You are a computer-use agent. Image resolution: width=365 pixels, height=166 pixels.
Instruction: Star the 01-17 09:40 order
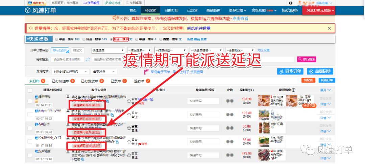point(129,155)
